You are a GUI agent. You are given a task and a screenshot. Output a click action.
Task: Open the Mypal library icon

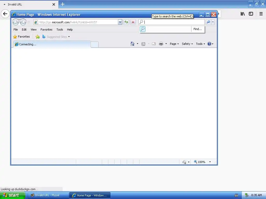coord(243,14)
